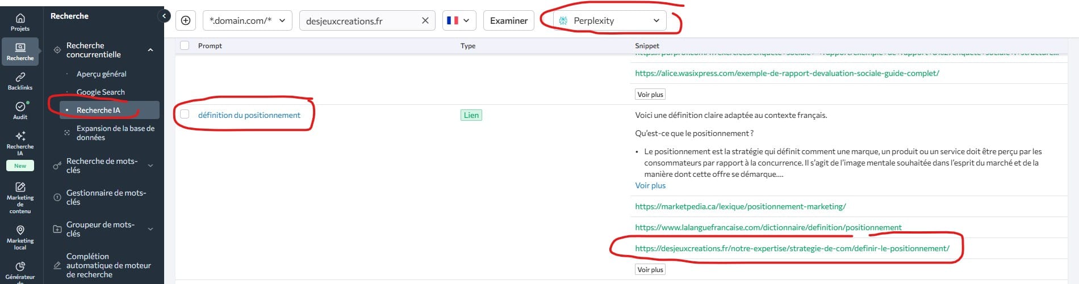Viewport: 1079px width, 284px height.
Task: Open the *.domain.com/* scope dropdown
Action: 247,20
